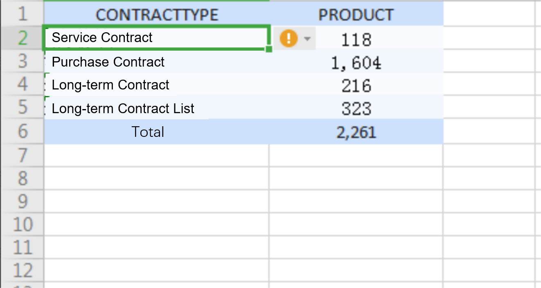Click the fill handle of the selected cell

(x=268, y=48)
